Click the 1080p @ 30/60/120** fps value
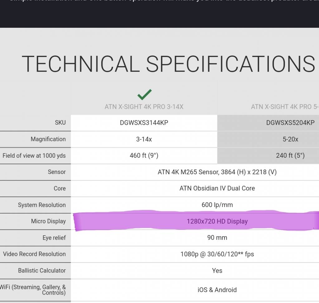 pyautogui.click(x=217, y=254)
